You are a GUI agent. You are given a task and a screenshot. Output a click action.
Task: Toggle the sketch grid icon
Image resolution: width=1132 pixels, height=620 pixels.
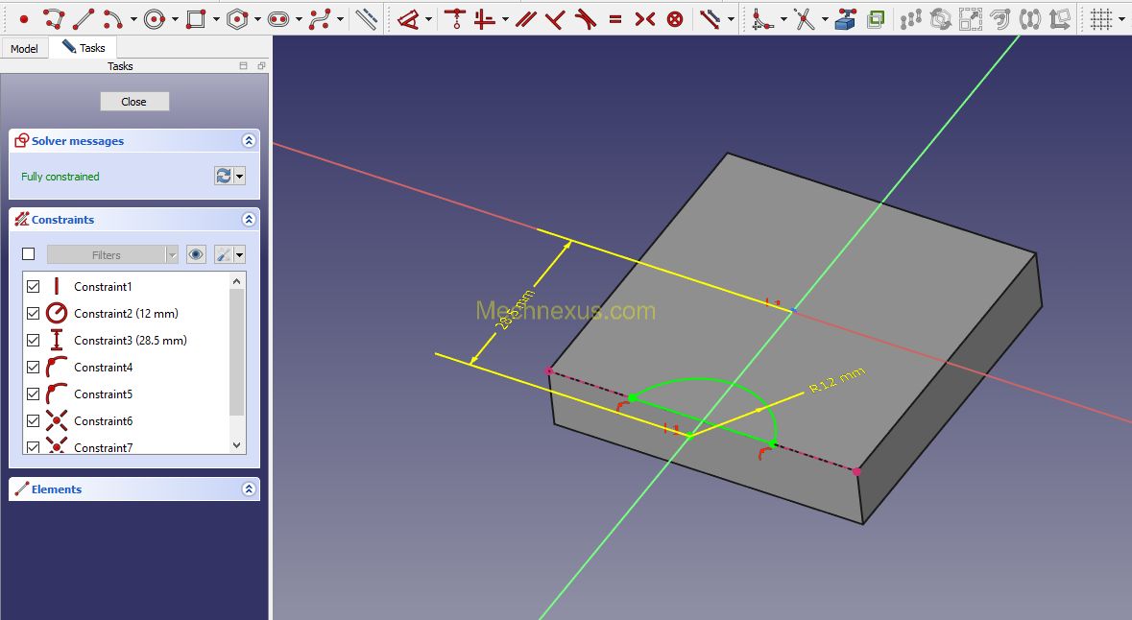click(x=1101, y=19)
